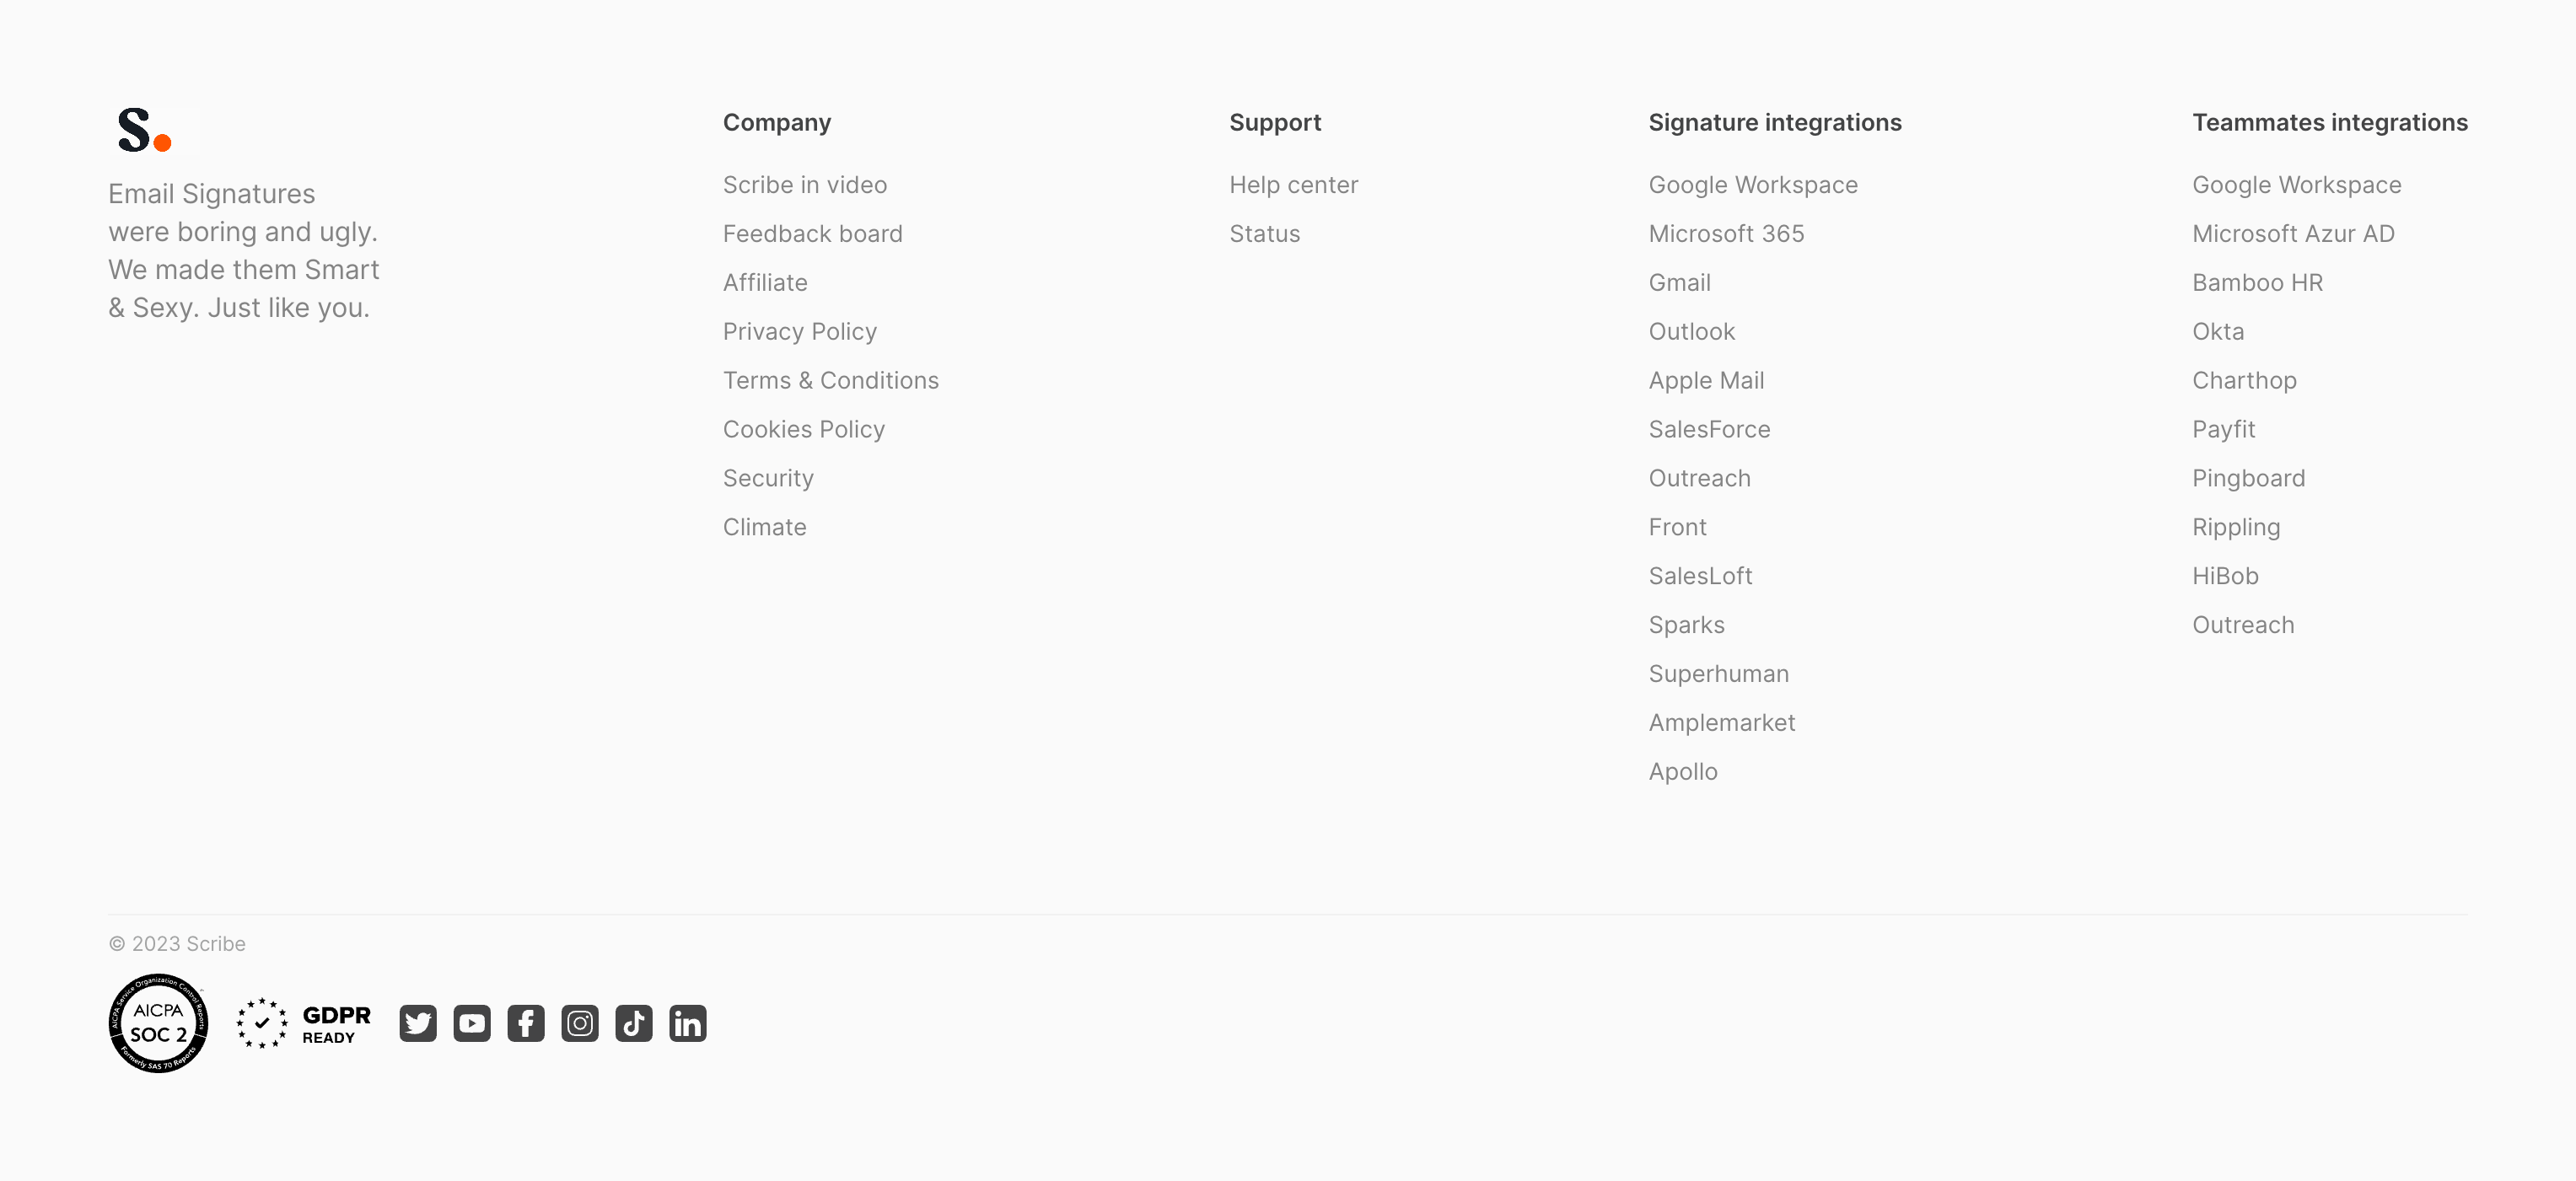2576x1181 pixels.
Task: Open the Twitter social icon
Action: [418, 1023]
